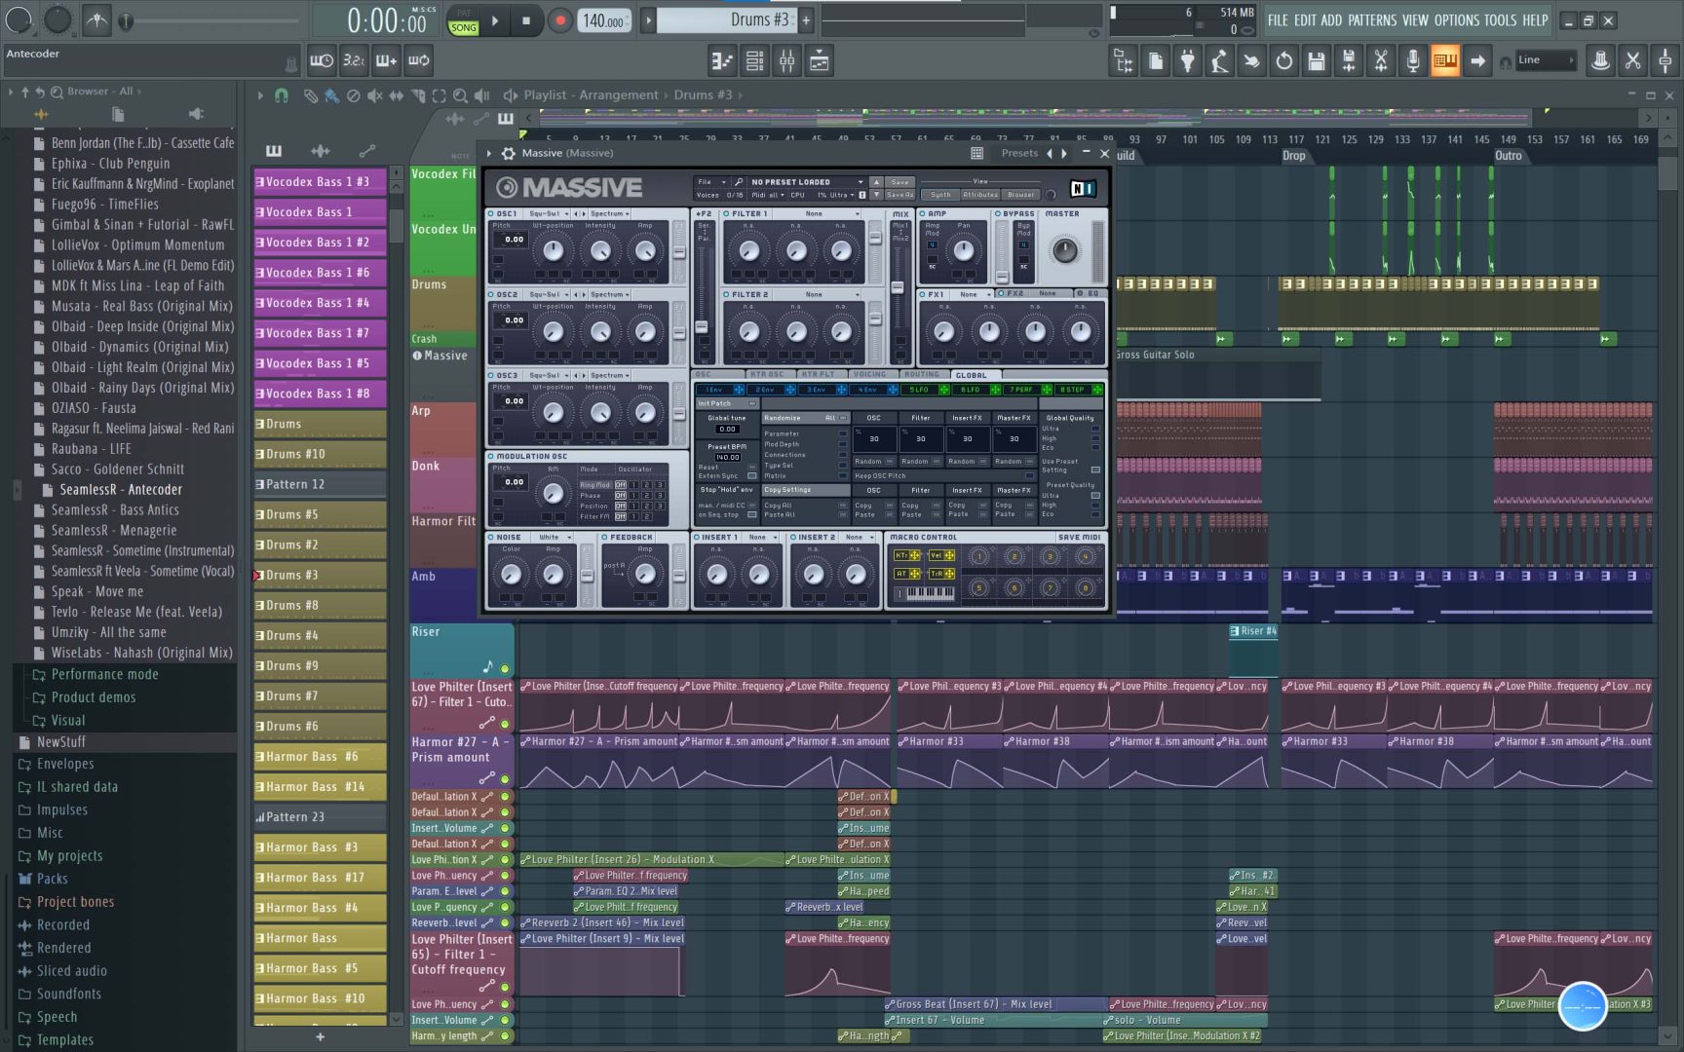This screenshot has height=1052, width=1684.
Task: Open OSC1 Spectrum mode dropdown
Action: click(x=609, y=213)
